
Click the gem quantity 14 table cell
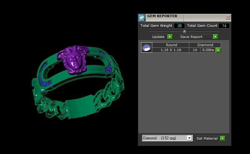pyautogui.click(x=195, y=50)
